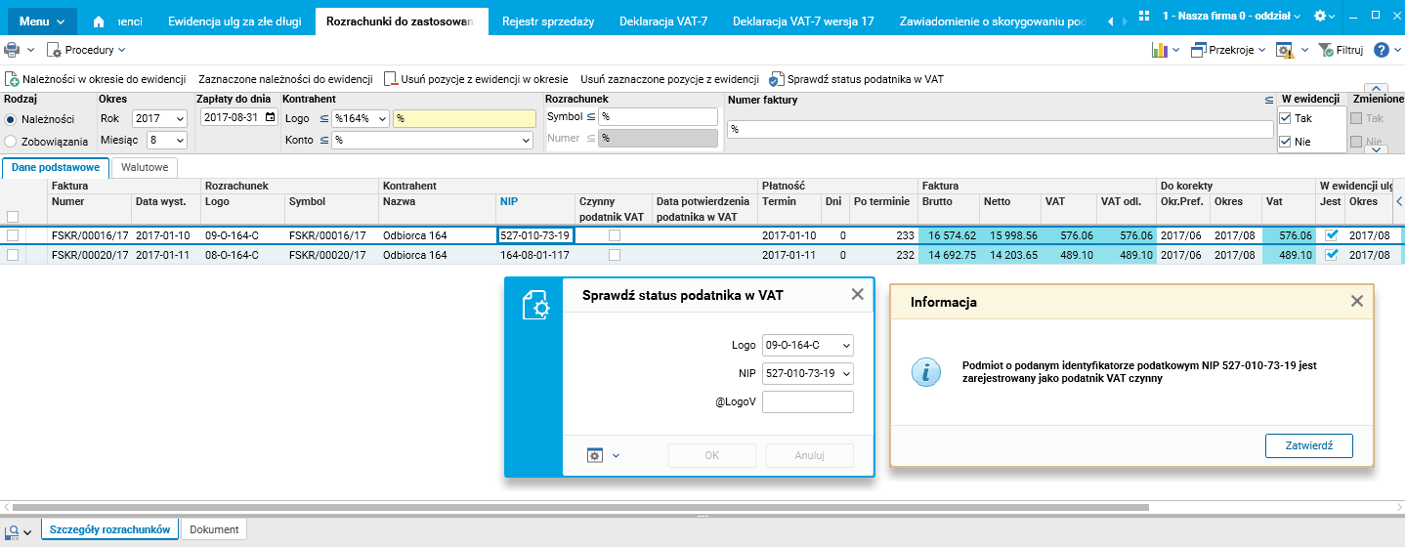Open the Miesiąc dropdown showing 8
1406x547 pixels.
(x=166, y=141)
